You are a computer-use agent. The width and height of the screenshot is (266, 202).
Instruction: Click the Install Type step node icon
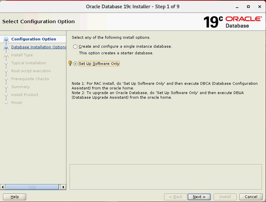point(6,55)
